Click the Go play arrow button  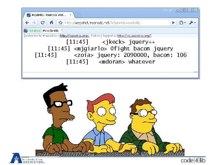tap(174, 23)
